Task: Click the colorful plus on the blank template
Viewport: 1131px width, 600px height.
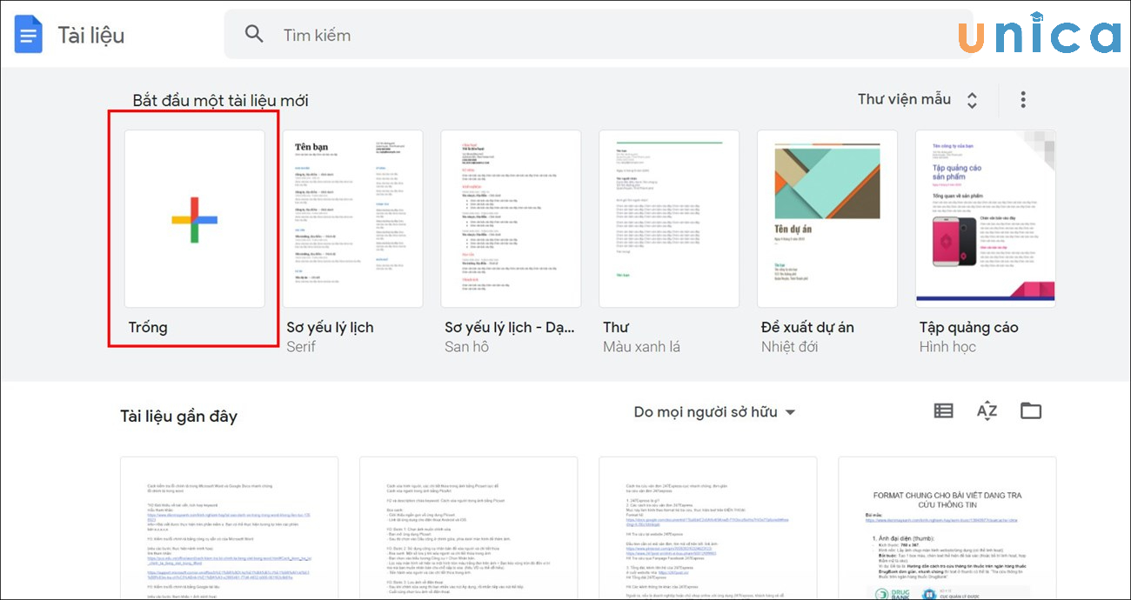Action: (x=193, y=218)
